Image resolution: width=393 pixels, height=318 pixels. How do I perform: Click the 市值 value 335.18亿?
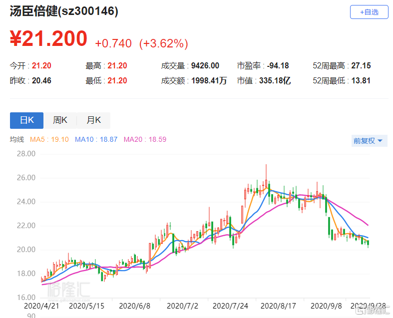(x=275, y=81)
